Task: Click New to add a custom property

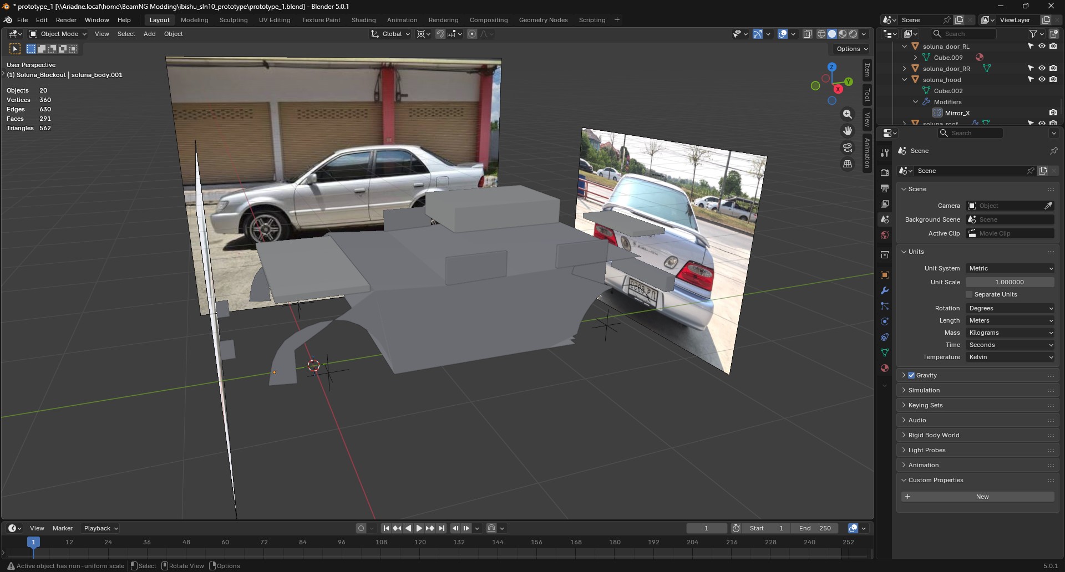Action: (x=978, y=497)
